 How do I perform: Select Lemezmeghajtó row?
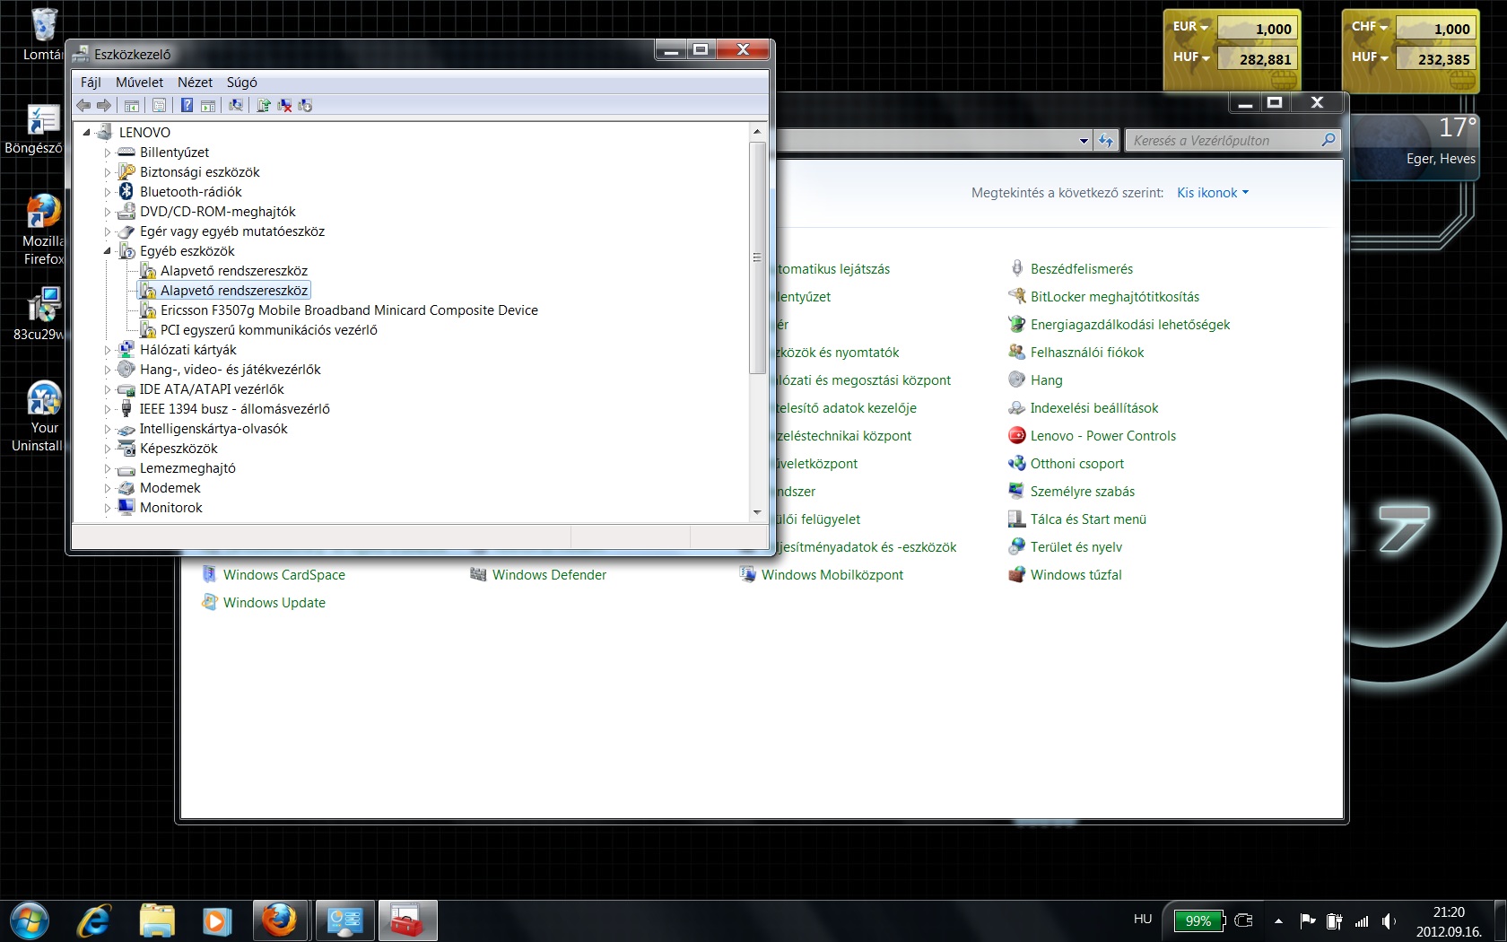pos(187,468)
